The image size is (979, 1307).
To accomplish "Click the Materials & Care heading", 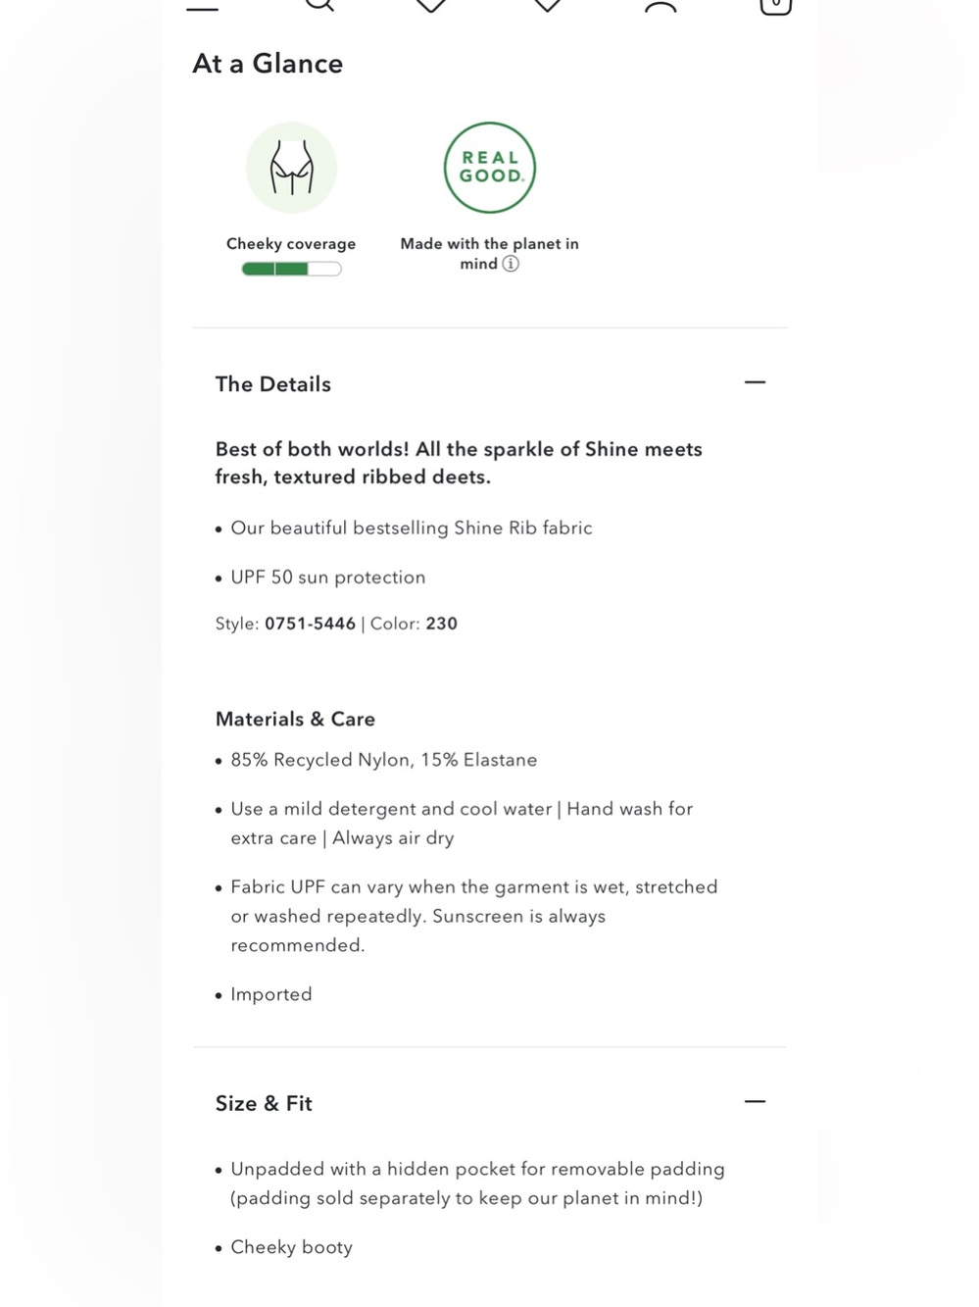I will (x=295, y=719).
